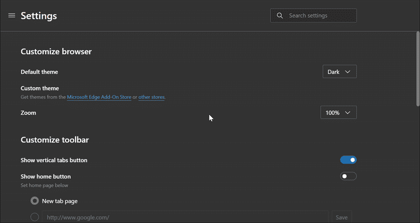Viewport: 420px width, 223px height.
Task: Click the Settings page title
Action: pos(39,16)
